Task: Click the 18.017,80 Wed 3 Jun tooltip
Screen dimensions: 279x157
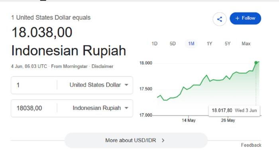Action: pyautogui.click(x=234, y=111)
